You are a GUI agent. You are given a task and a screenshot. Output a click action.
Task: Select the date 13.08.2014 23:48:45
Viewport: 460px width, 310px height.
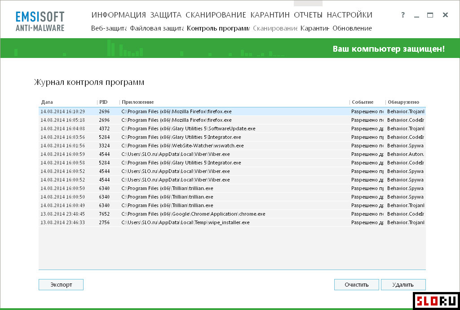pyautogui.click(x=62, y=214)
